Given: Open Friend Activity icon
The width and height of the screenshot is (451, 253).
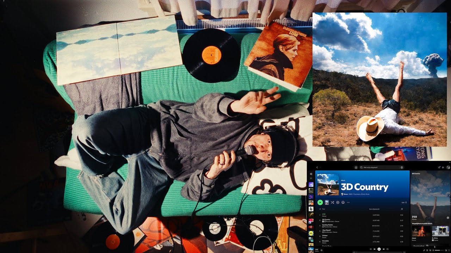Looking at the screenshot, I should (x=443, y=167).
